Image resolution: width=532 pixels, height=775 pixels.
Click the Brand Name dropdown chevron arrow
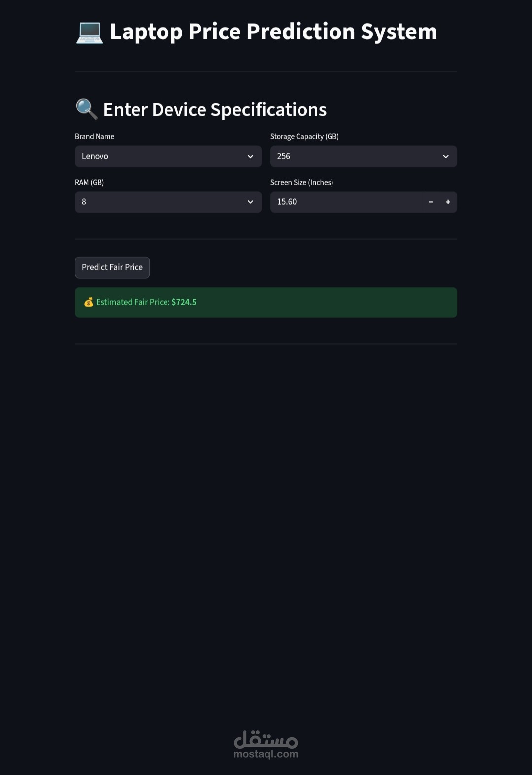pos(250,157)
